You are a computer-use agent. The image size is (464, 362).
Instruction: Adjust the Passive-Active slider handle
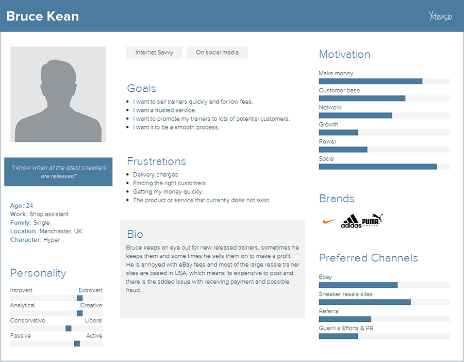(x=77, y=343)
